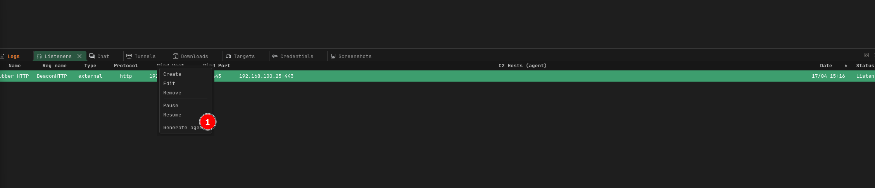Choose Remove in the listener menu
875x188 pixels.
[172, 93]
